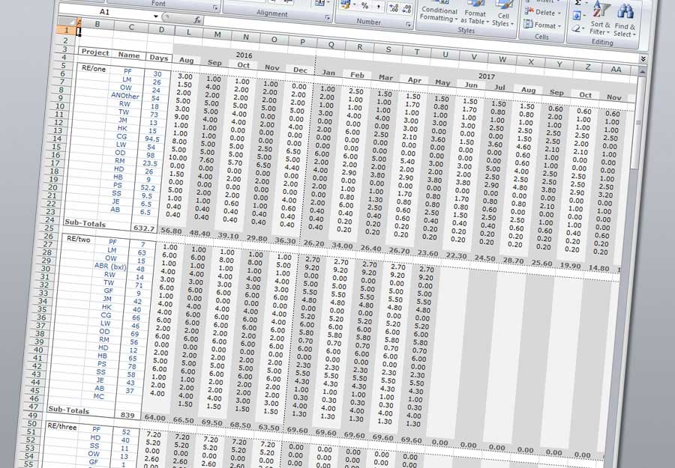Click the Percent Style button
The width and height of the screenshot is (675, 468).
364,5
